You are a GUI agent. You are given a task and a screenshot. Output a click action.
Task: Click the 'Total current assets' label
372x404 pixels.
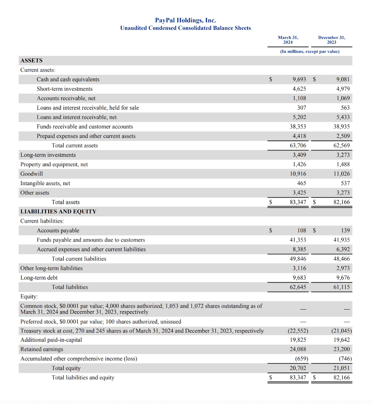pos(75,146)
